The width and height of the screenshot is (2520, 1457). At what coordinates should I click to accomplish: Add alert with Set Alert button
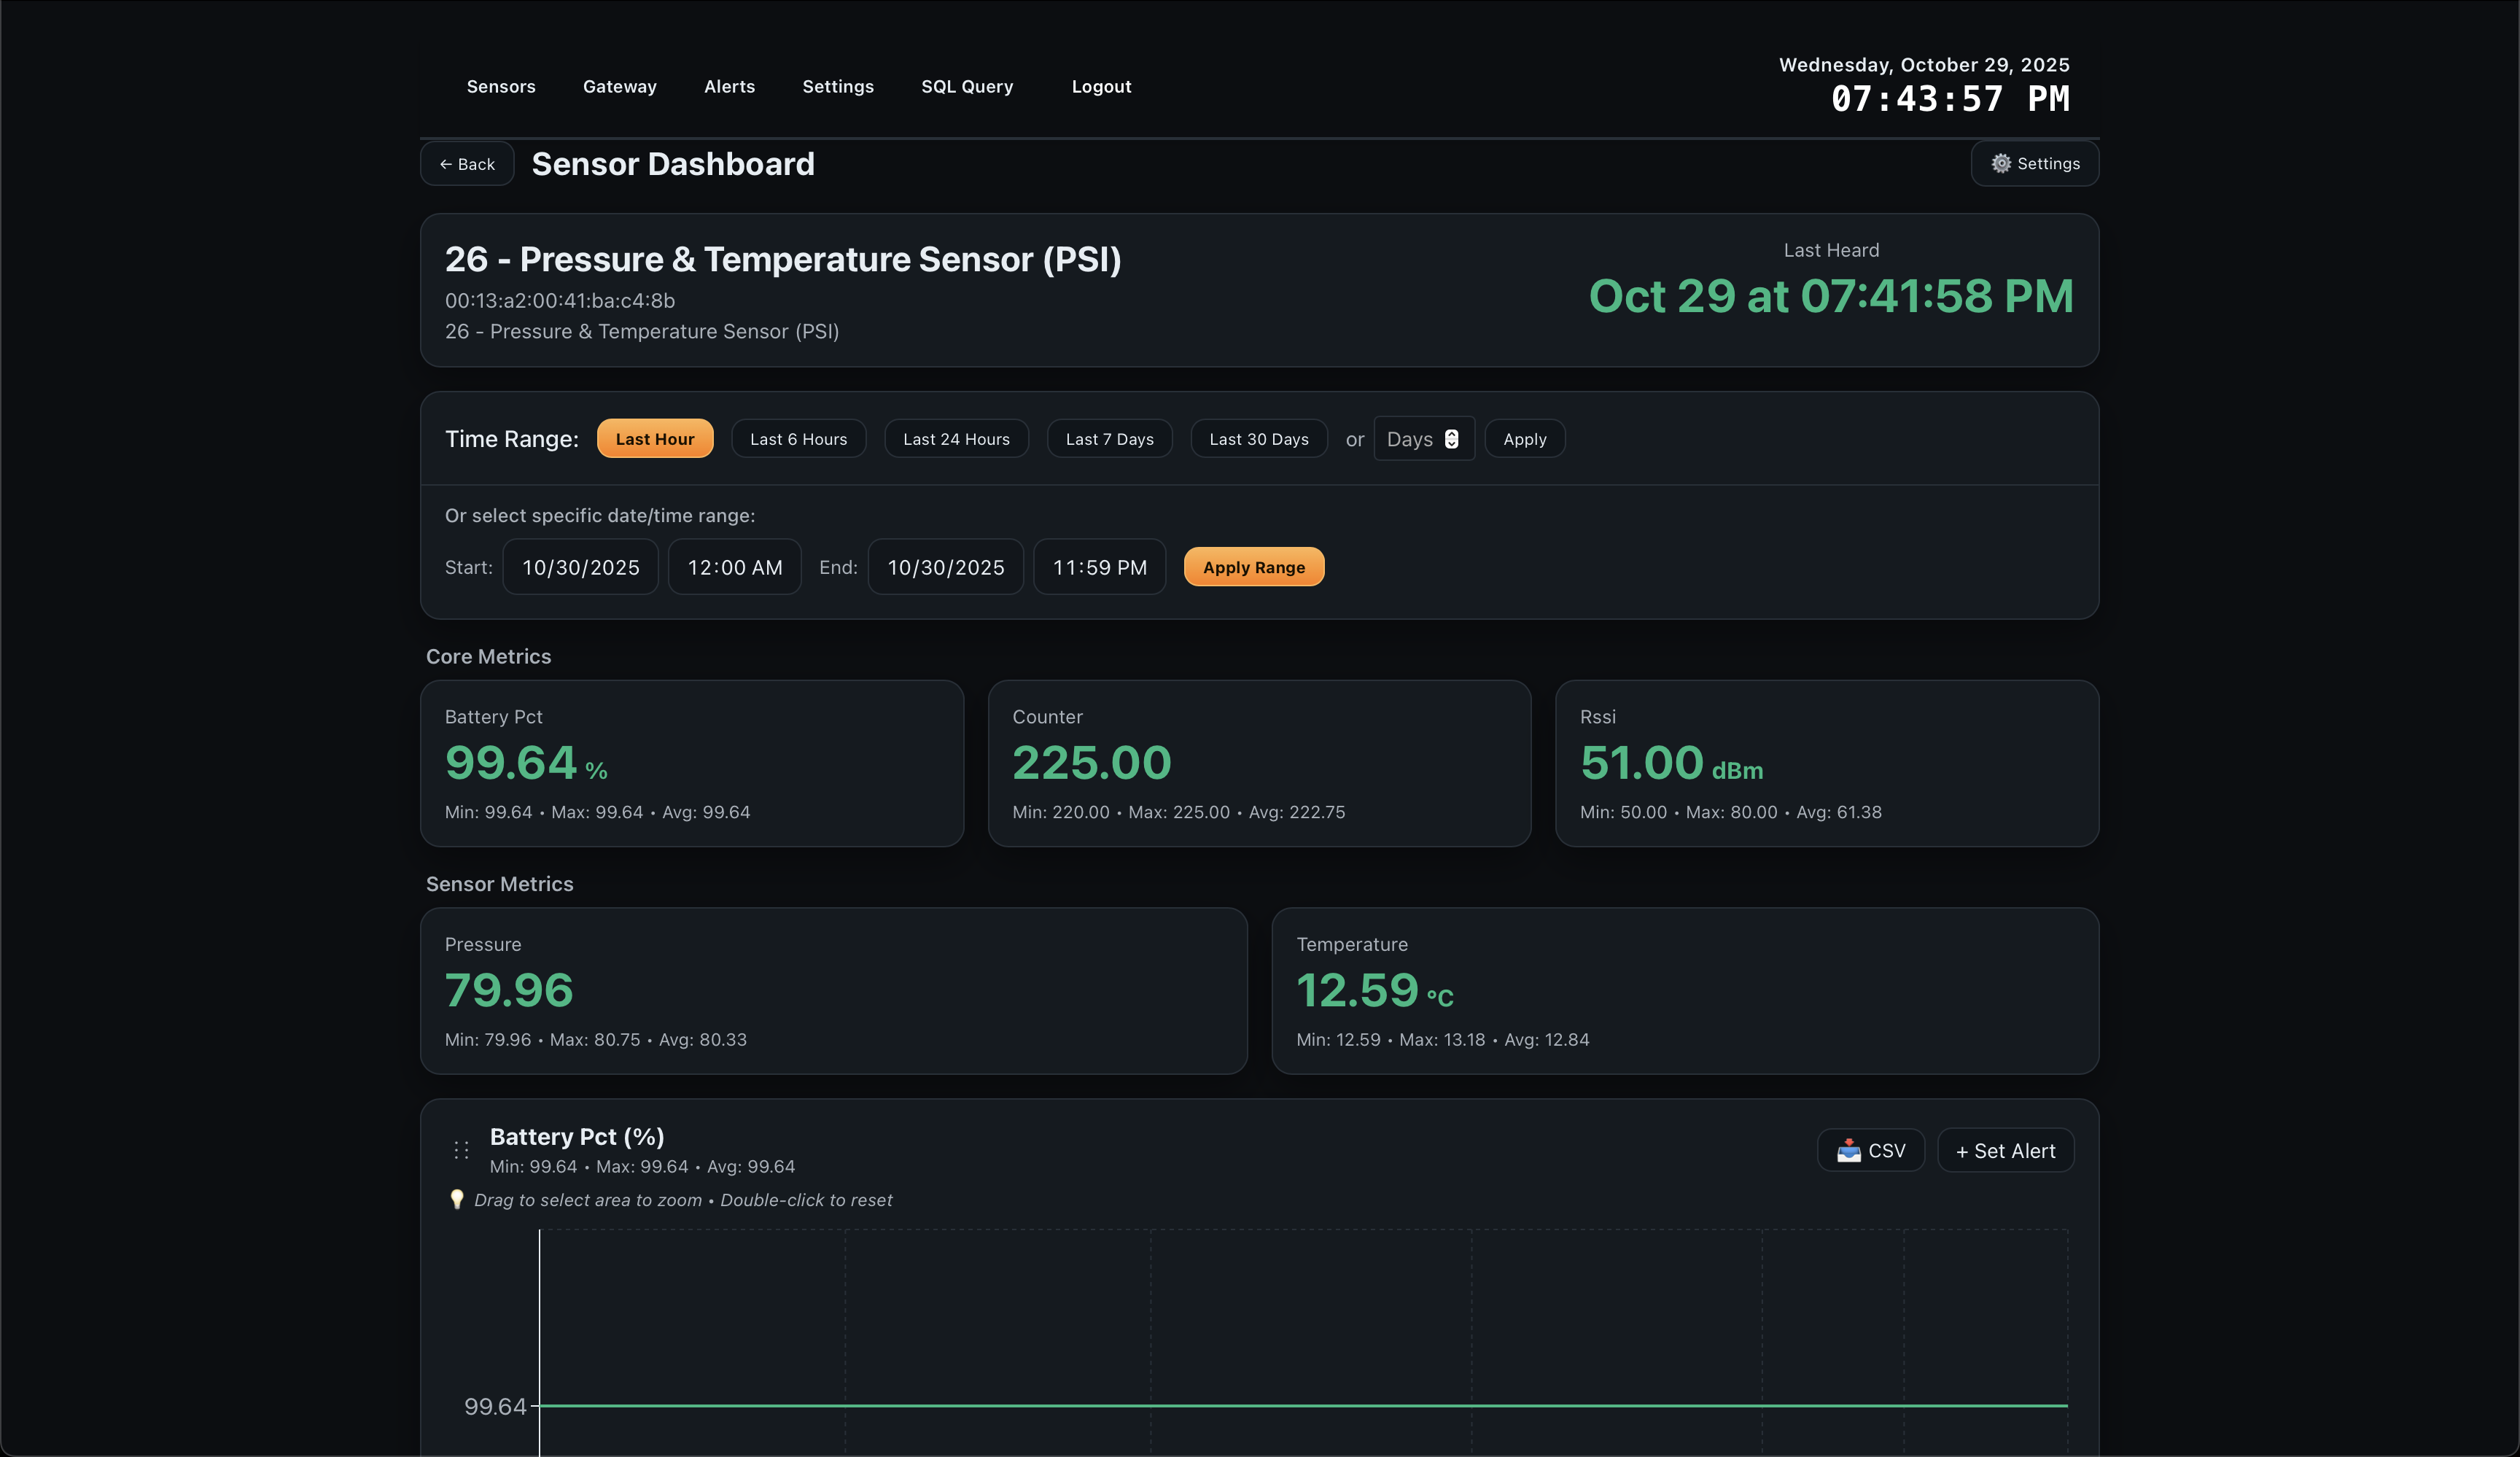click(x=2005, y=1151)
